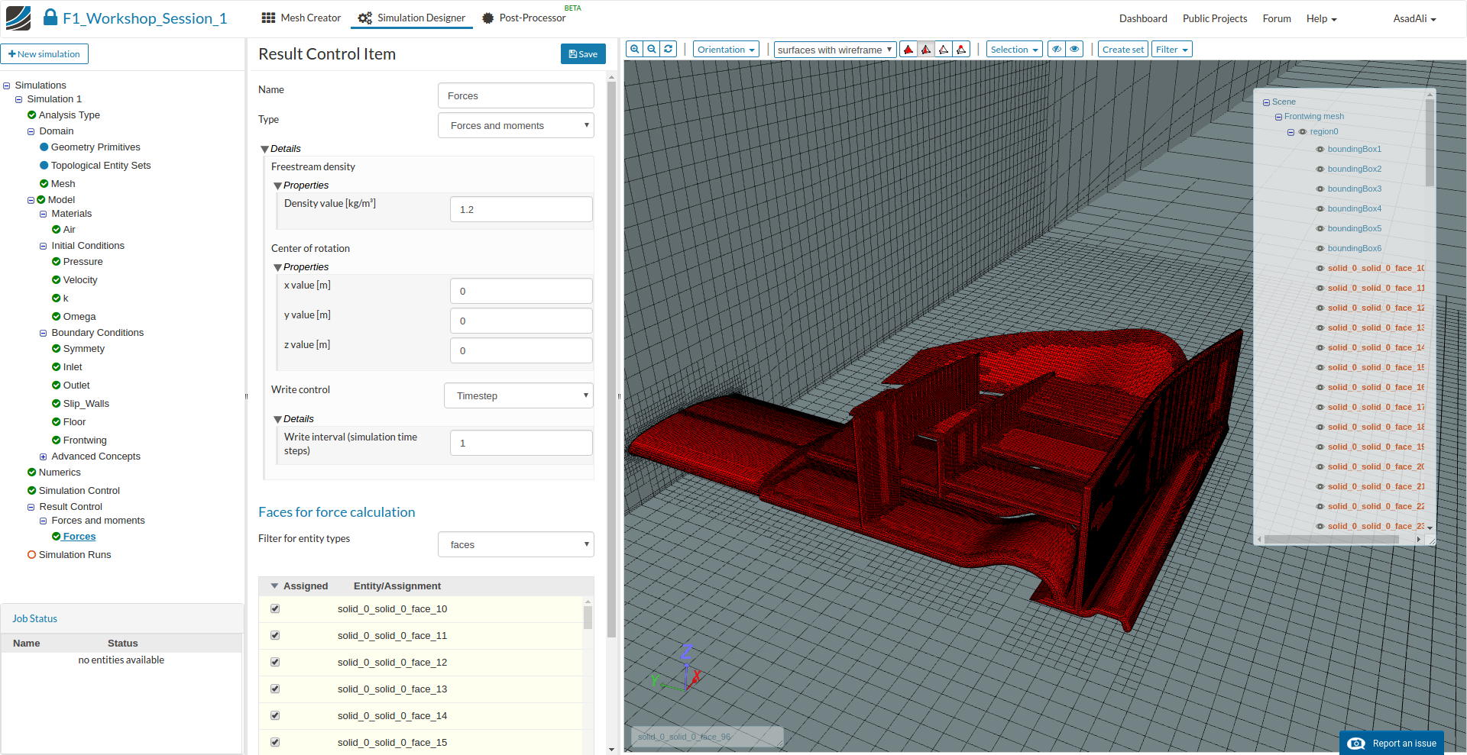Click the Save button
This screenshot has height=755, width=1467.
pyautogui.click(x=583, y=54)
